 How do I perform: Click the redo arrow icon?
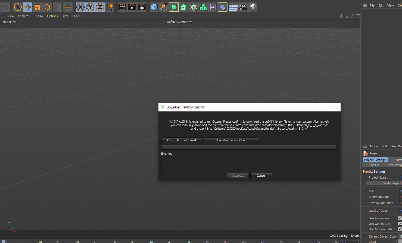(x=5, y=7)
